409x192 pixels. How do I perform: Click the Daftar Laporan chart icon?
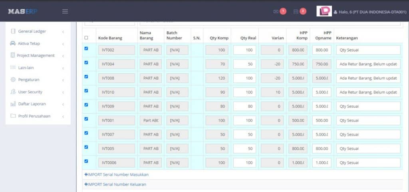coord(13,104)
